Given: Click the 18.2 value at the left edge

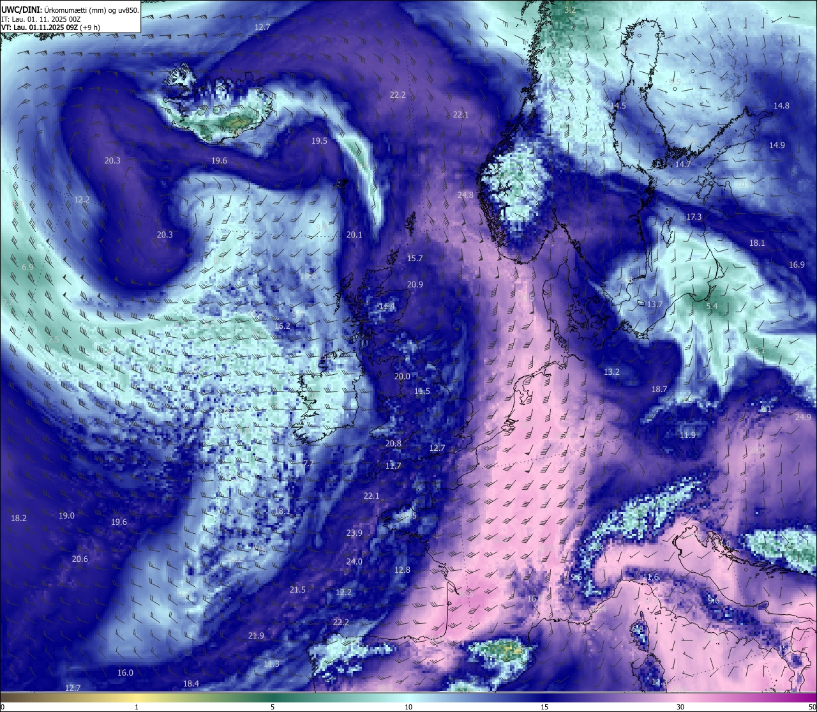Looking at the screenshot, I should click(x=19, y=518).
